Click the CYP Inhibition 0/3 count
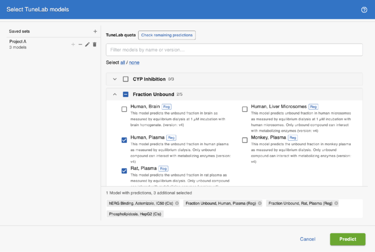This screenshot has height=252, width=375. (171, 79)
